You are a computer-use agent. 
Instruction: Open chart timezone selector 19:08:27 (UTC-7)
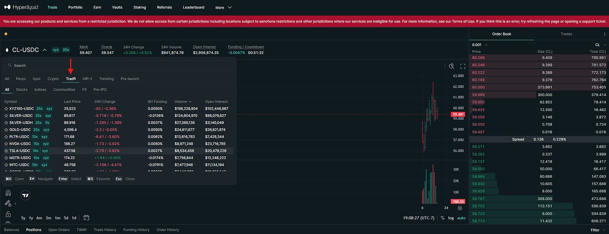418,218
